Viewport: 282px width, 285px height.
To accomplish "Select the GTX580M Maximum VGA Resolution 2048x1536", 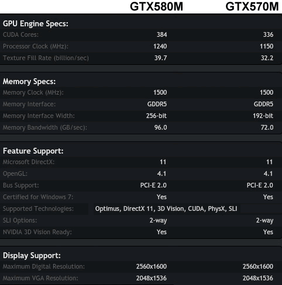I will click(x=152, y=278).
